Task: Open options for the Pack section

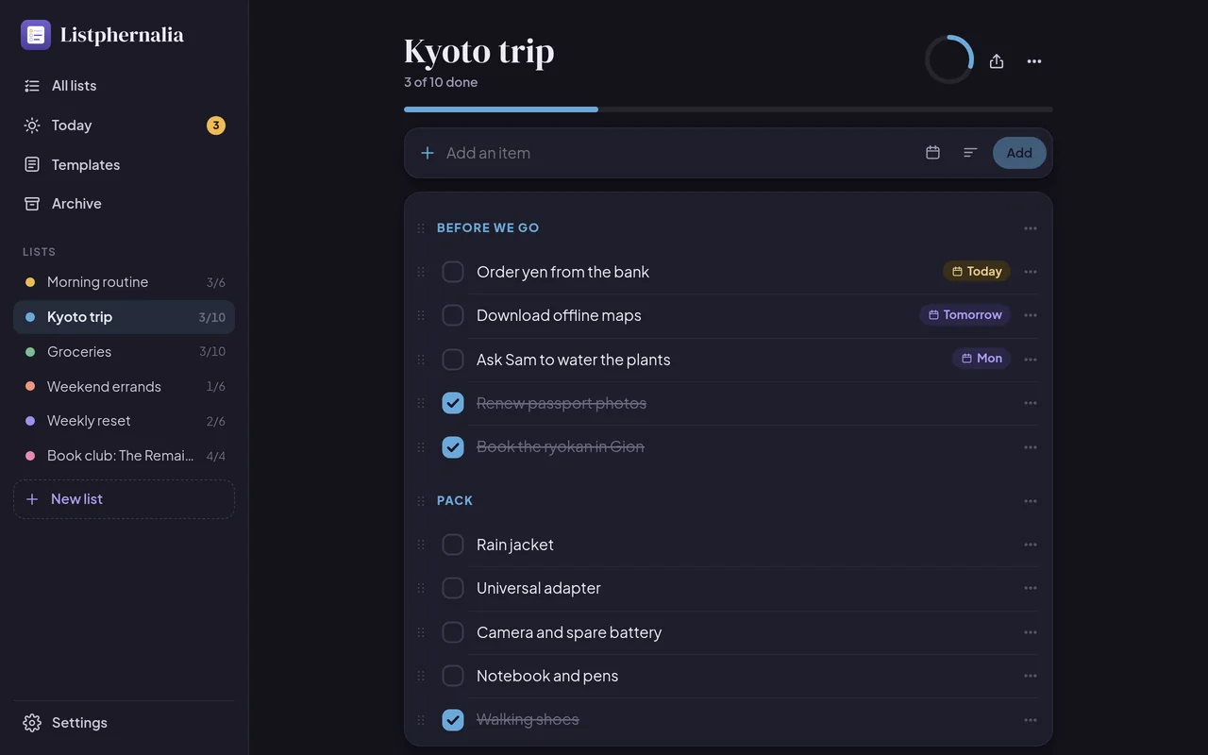Action: (x=1031, y=501)
